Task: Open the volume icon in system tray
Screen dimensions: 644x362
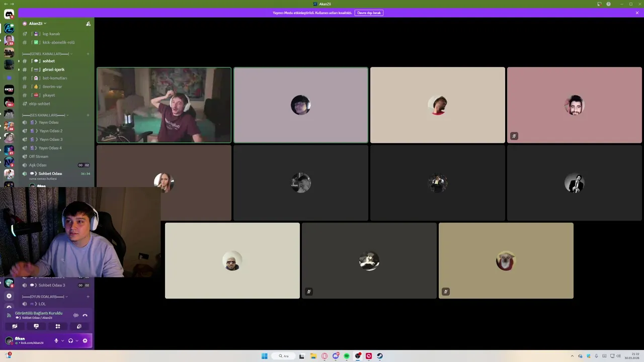Action: click(x=618, y=356)
